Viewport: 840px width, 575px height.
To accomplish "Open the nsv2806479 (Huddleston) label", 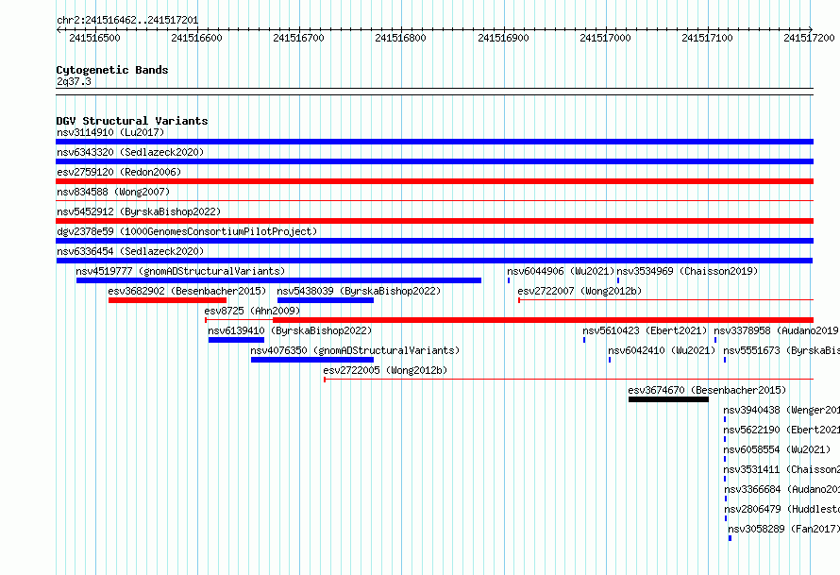I will [782, 509].
